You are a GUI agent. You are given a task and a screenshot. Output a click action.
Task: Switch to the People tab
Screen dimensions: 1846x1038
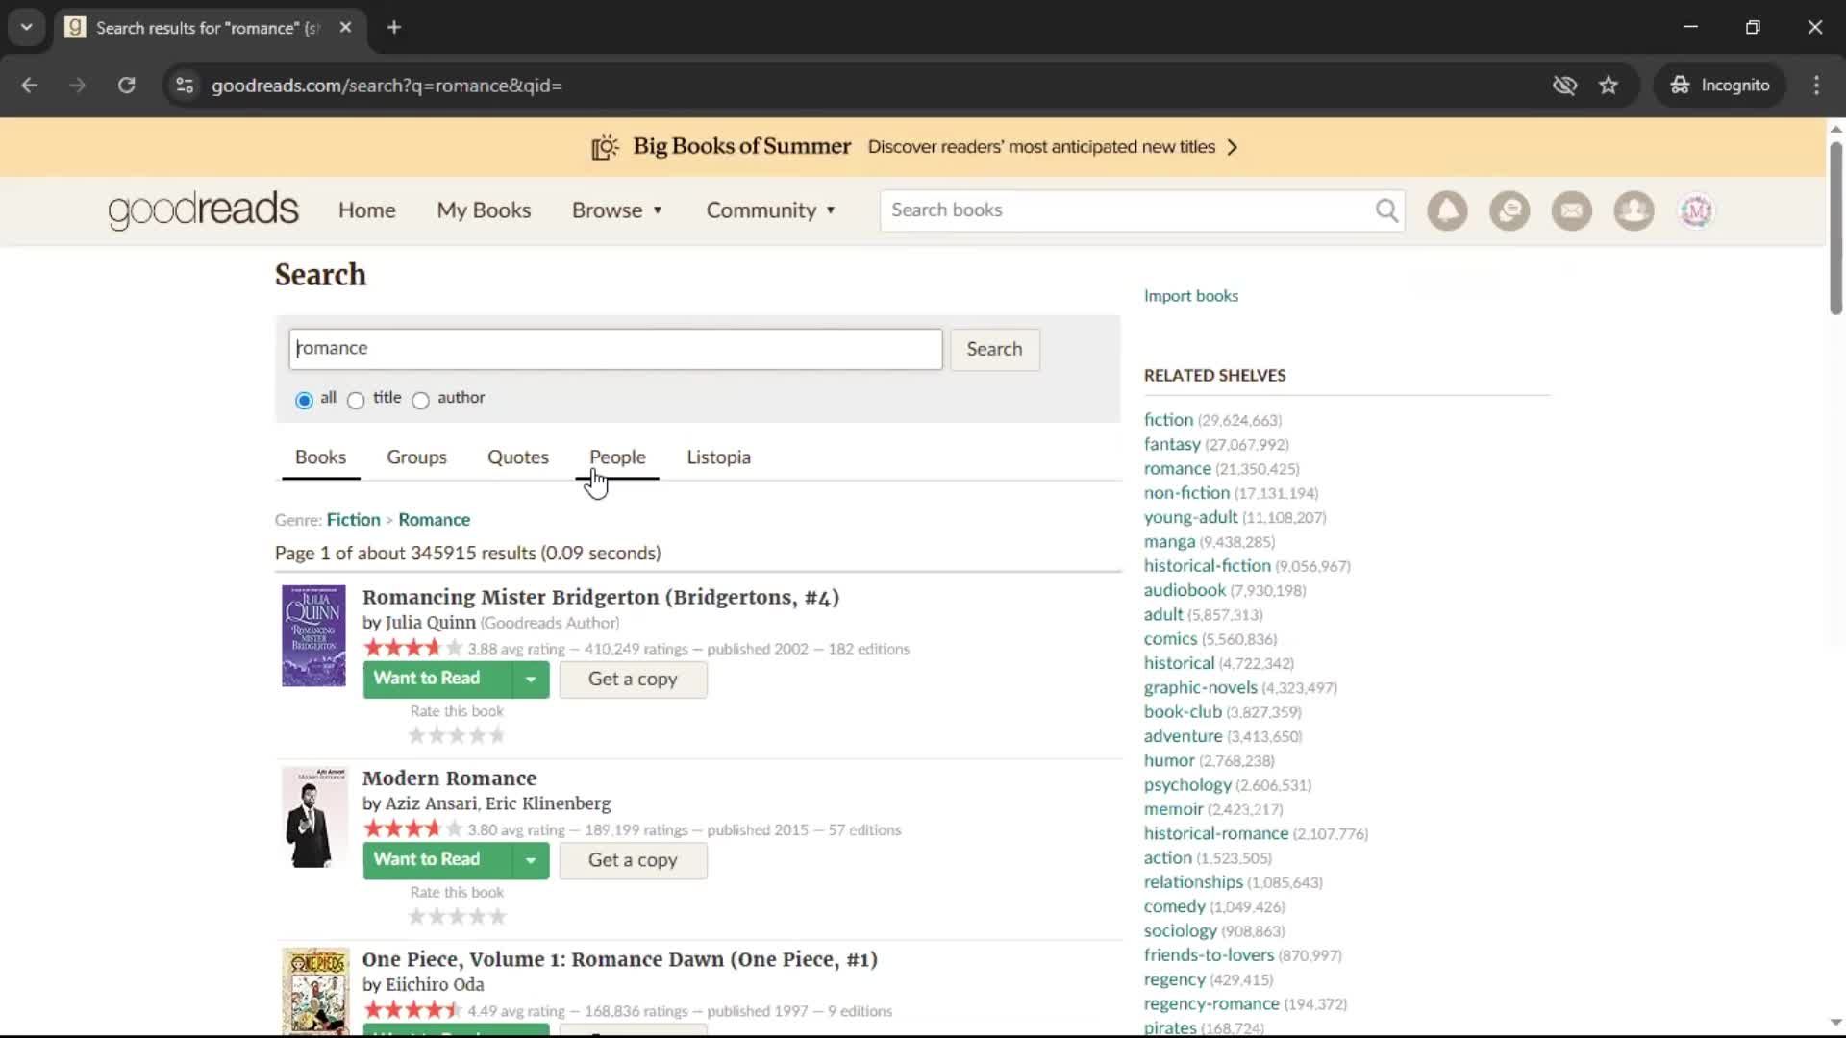pyautogui.click(x=617, y=457)
